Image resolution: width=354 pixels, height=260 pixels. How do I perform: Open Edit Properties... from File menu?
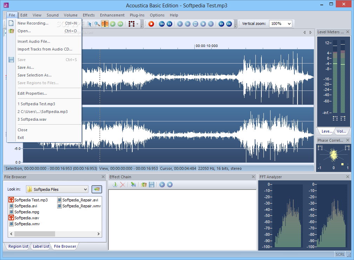pyautogui.click(x=44, y=93)
